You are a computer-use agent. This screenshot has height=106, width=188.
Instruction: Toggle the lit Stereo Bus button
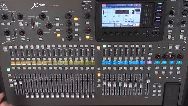tap(88, 37)
